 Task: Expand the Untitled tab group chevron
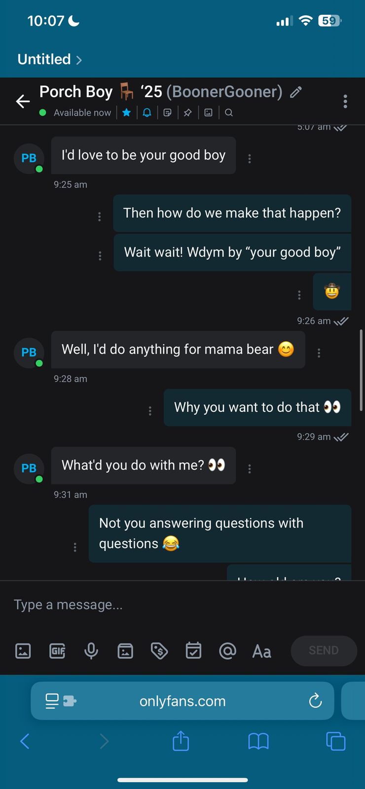(79, 60)
